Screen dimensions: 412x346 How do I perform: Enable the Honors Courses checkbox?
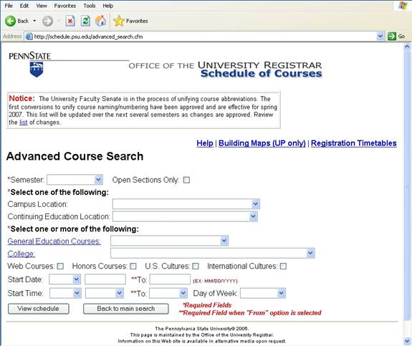(x=133, y=266)
